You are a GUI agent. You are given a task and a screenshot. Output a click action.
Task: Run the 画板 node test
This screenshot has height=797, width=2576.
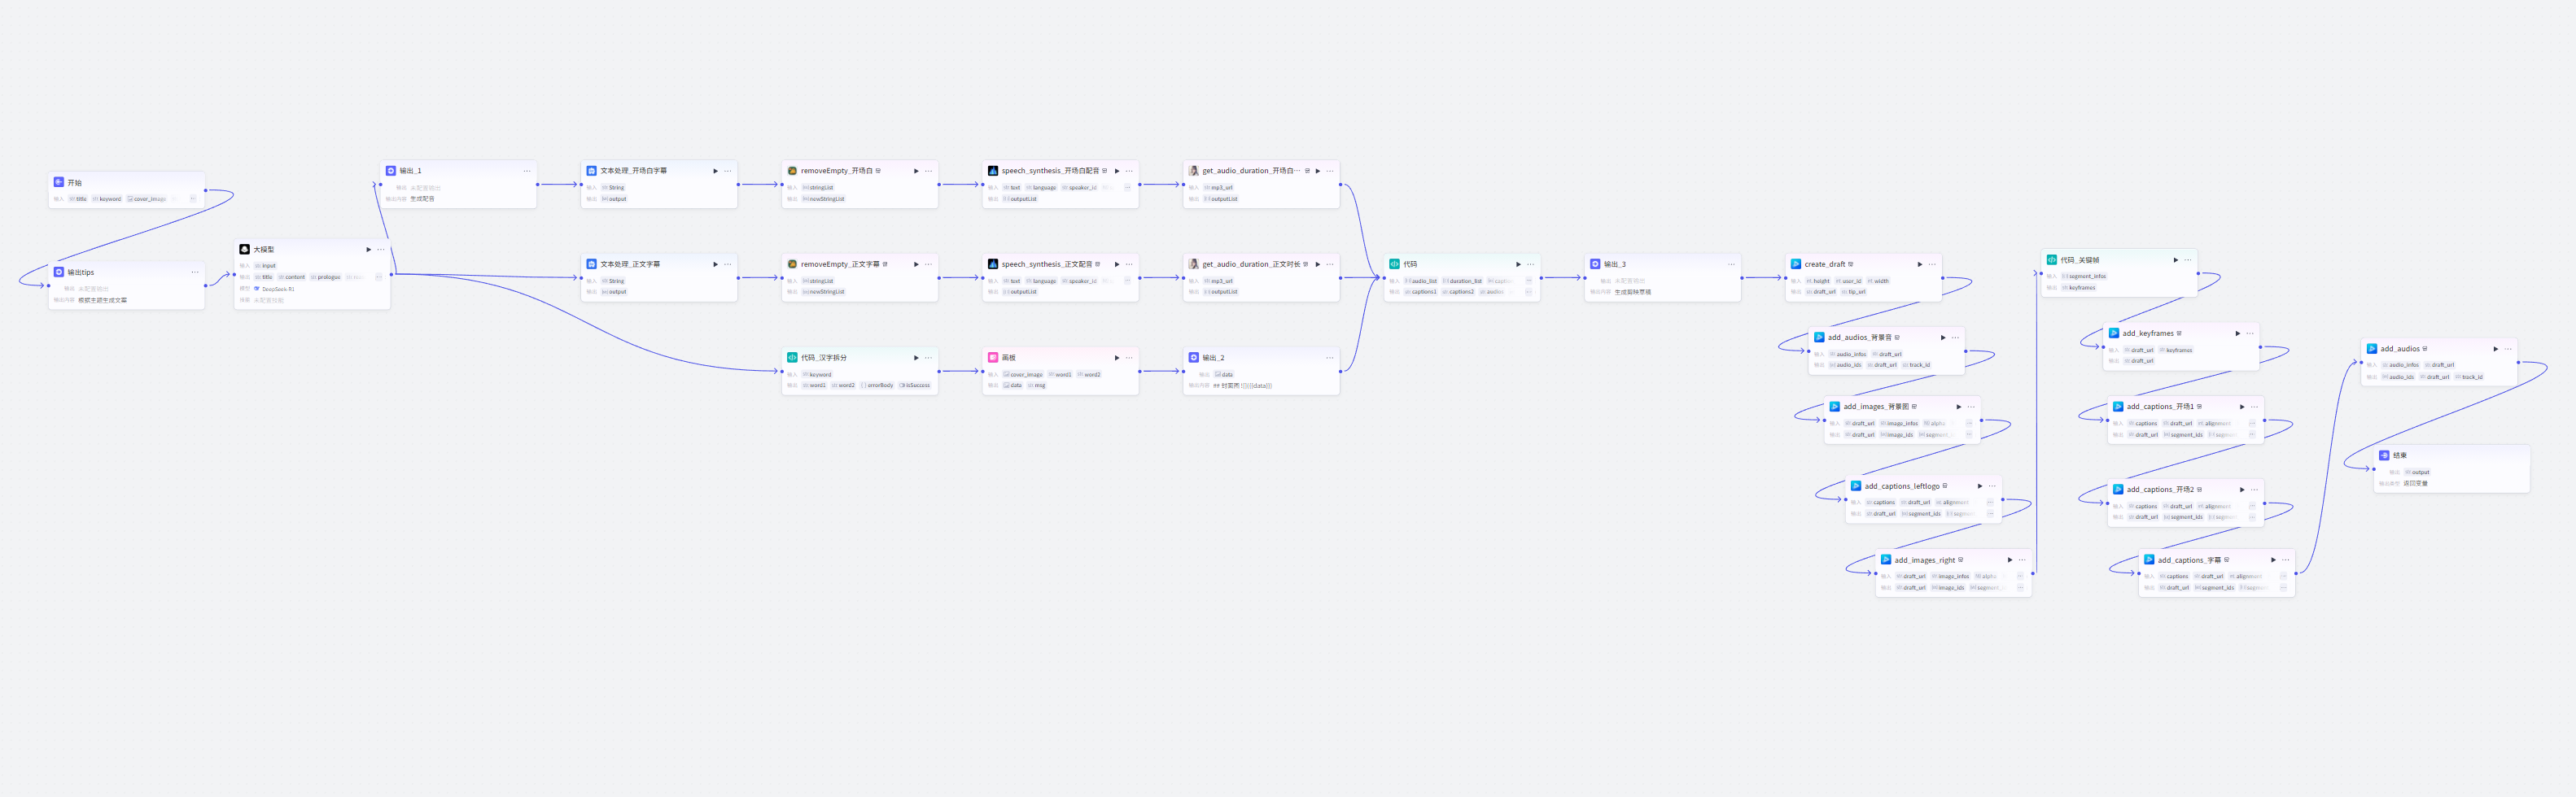[x=1117, y=356]
